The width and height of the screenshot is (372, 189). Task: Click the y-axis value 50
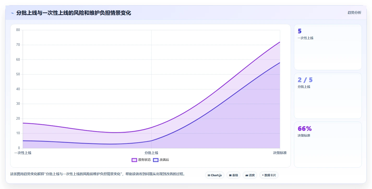pos(18,74)
